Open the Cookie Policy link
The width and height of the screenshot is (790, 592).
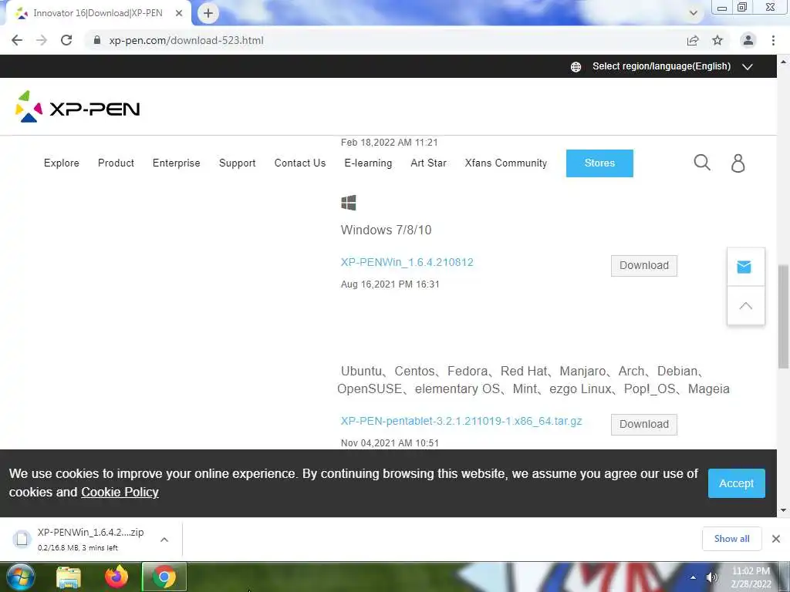click(x=120, y=493)
